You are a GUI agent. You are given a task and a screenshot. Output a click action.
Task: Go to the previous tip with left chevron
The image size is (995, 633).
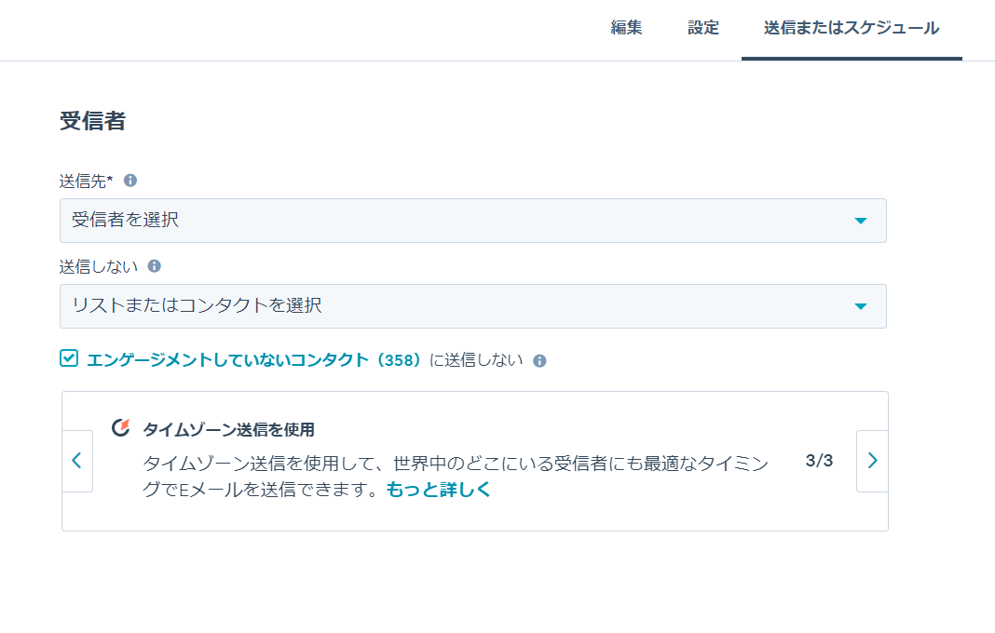[x=77, y=461]
